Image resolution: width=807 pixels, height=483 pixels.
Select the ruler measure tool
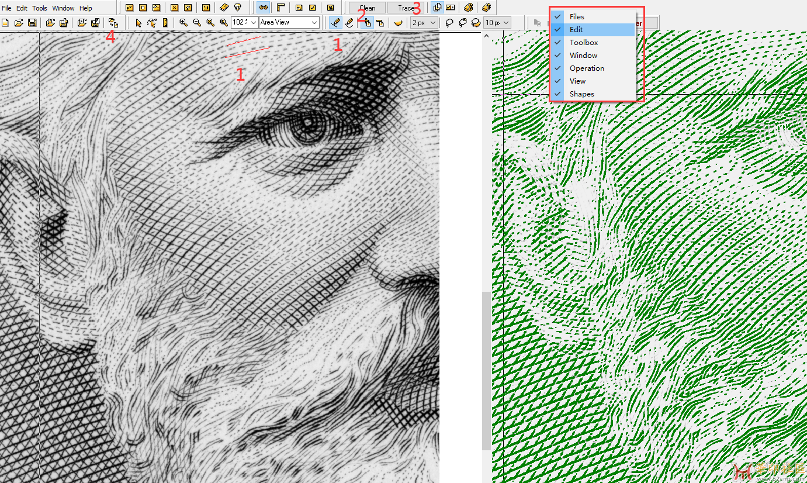coord(165,23)
